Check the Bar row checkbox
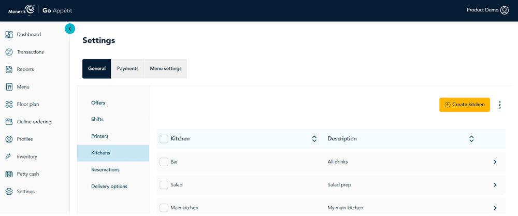The height and width of the screenshot is (216, 518). tap(164, 162)
